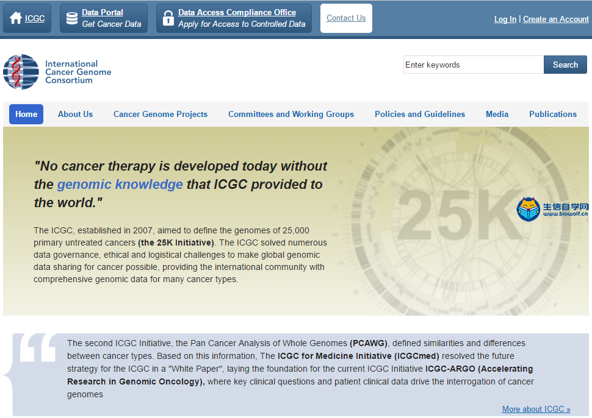The image size is (592, 418).
Task: Click 'ICGC for Medicine Initiative (ICGCmed)' text
Action: [x=358, y=356]
